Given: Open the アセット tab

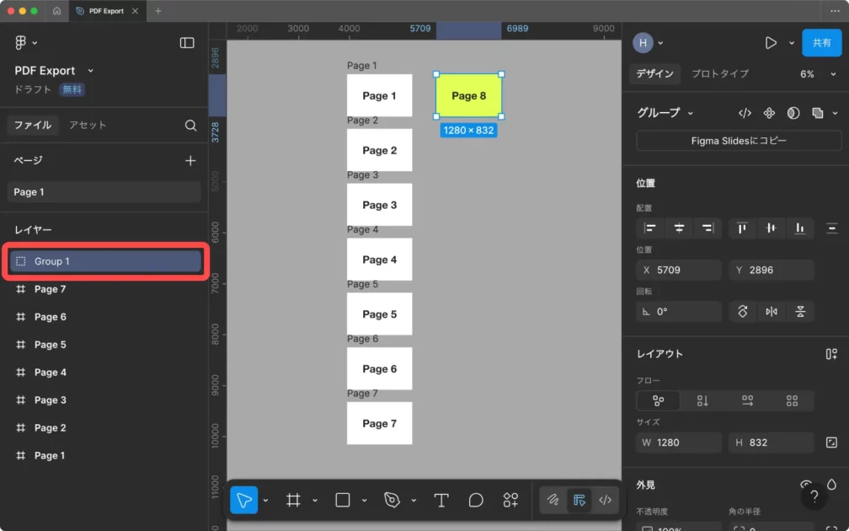Looking at the screenshot, I should coord(88,125).
